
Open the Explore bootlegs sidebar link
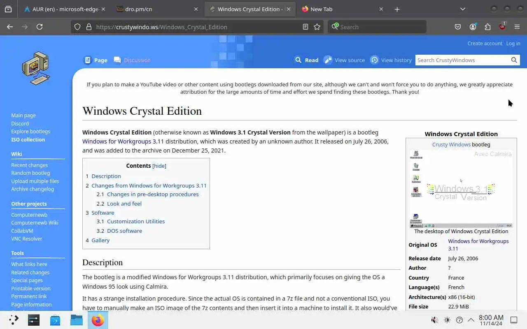coord(30,131)
